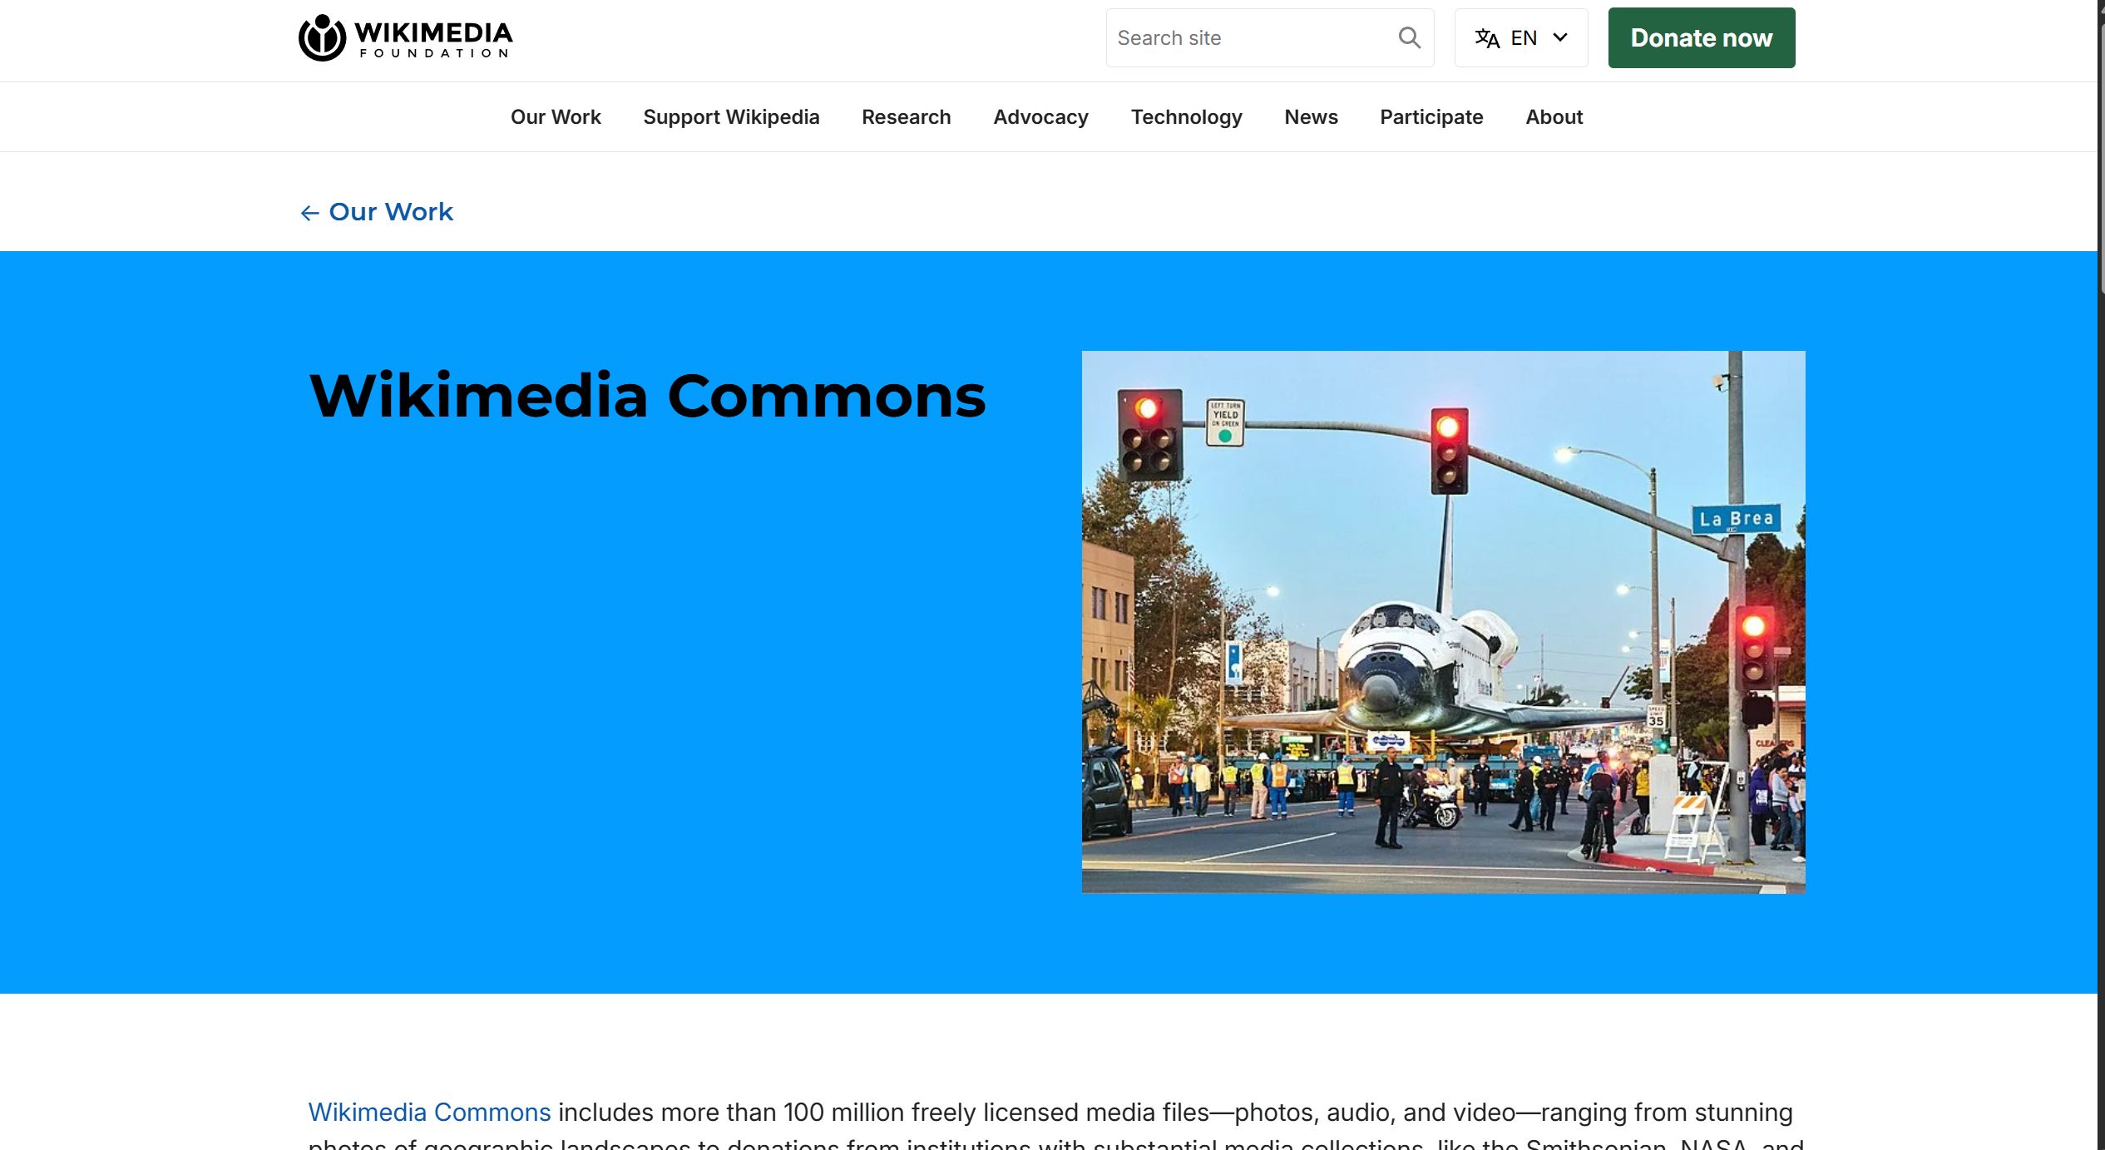Open the EN language dropdown chevron
This screenshot has width=2105, height=1150.
tap(1560, 37)
